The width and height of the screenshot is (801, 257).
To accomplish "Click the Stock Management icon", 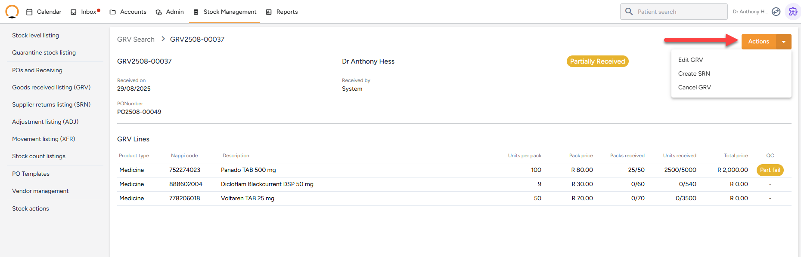I will coord(196,12).
